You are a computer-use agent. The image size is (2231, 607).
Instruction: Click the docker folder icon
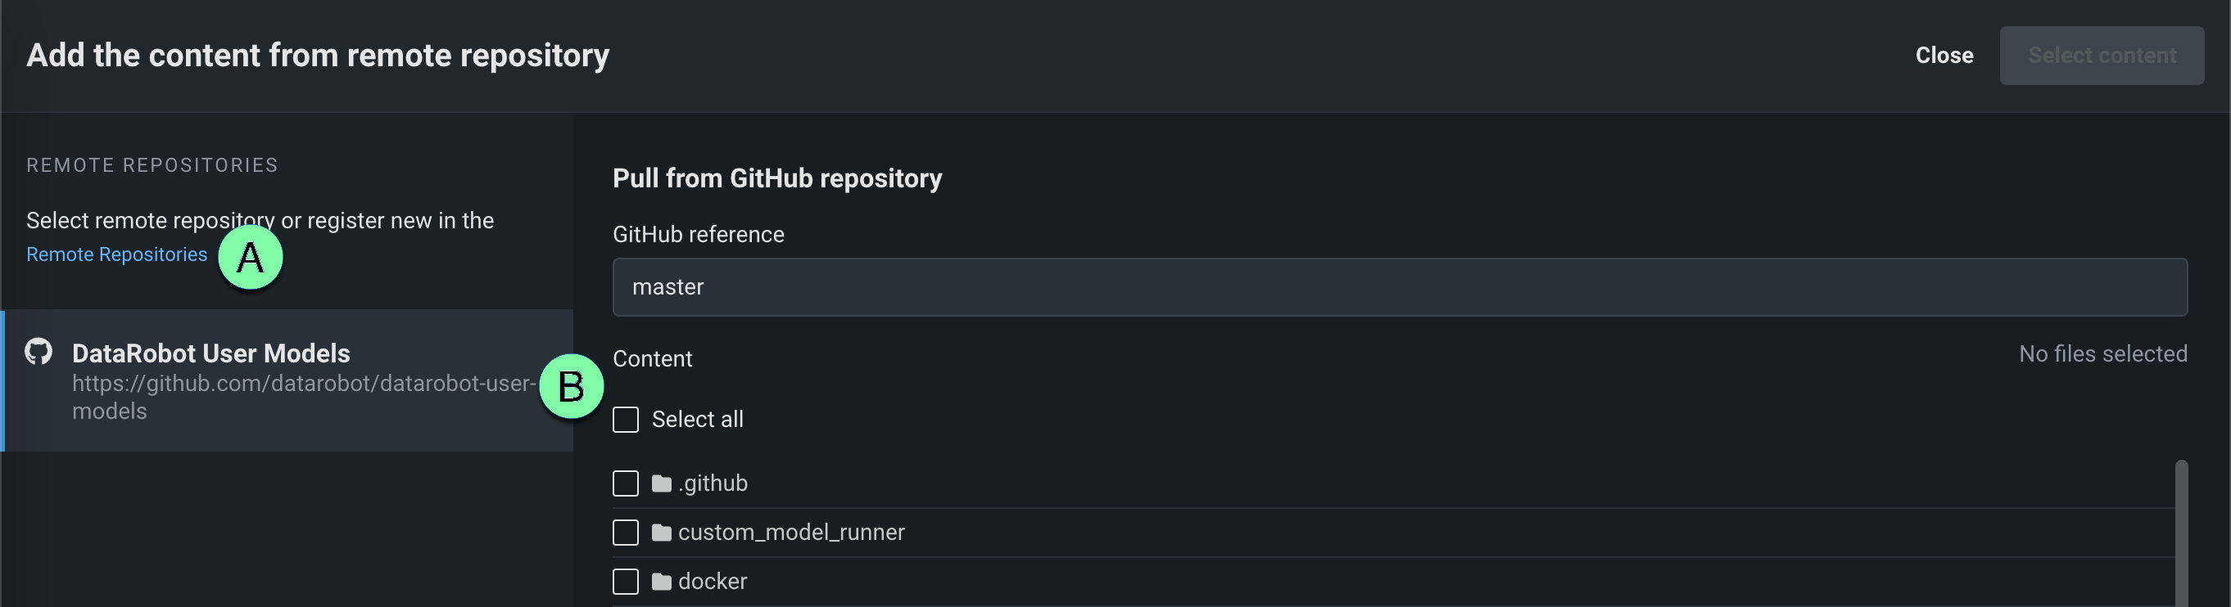(662, 582)
